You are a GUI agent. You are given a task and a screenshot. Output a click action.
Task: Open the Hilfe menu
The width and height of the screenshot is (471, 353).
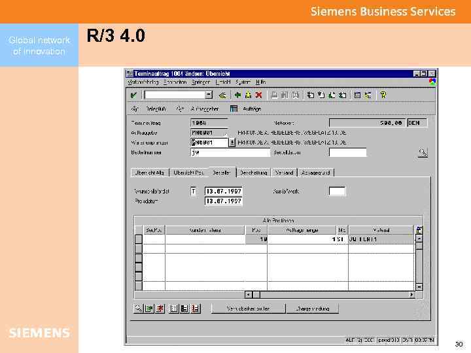[x=261, y=82]
